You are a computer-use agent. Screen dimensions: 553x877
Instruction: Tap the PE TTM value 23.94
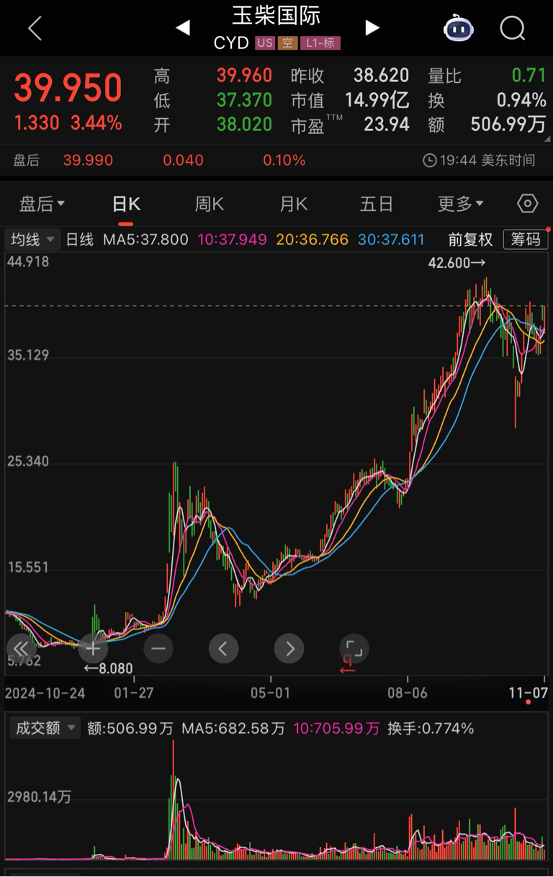pyautogui.click(x=387, y=125)
